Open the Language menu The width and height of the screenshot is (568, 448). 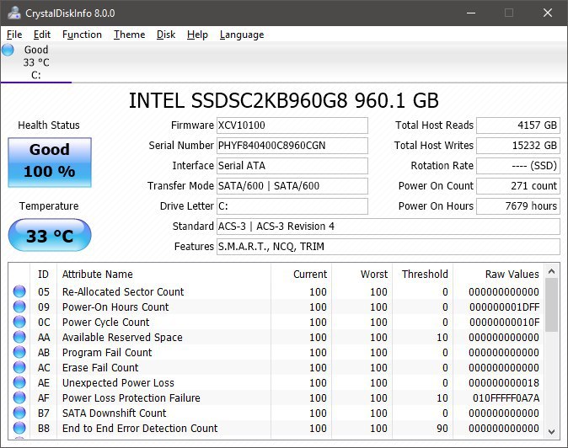pos(242,35)
